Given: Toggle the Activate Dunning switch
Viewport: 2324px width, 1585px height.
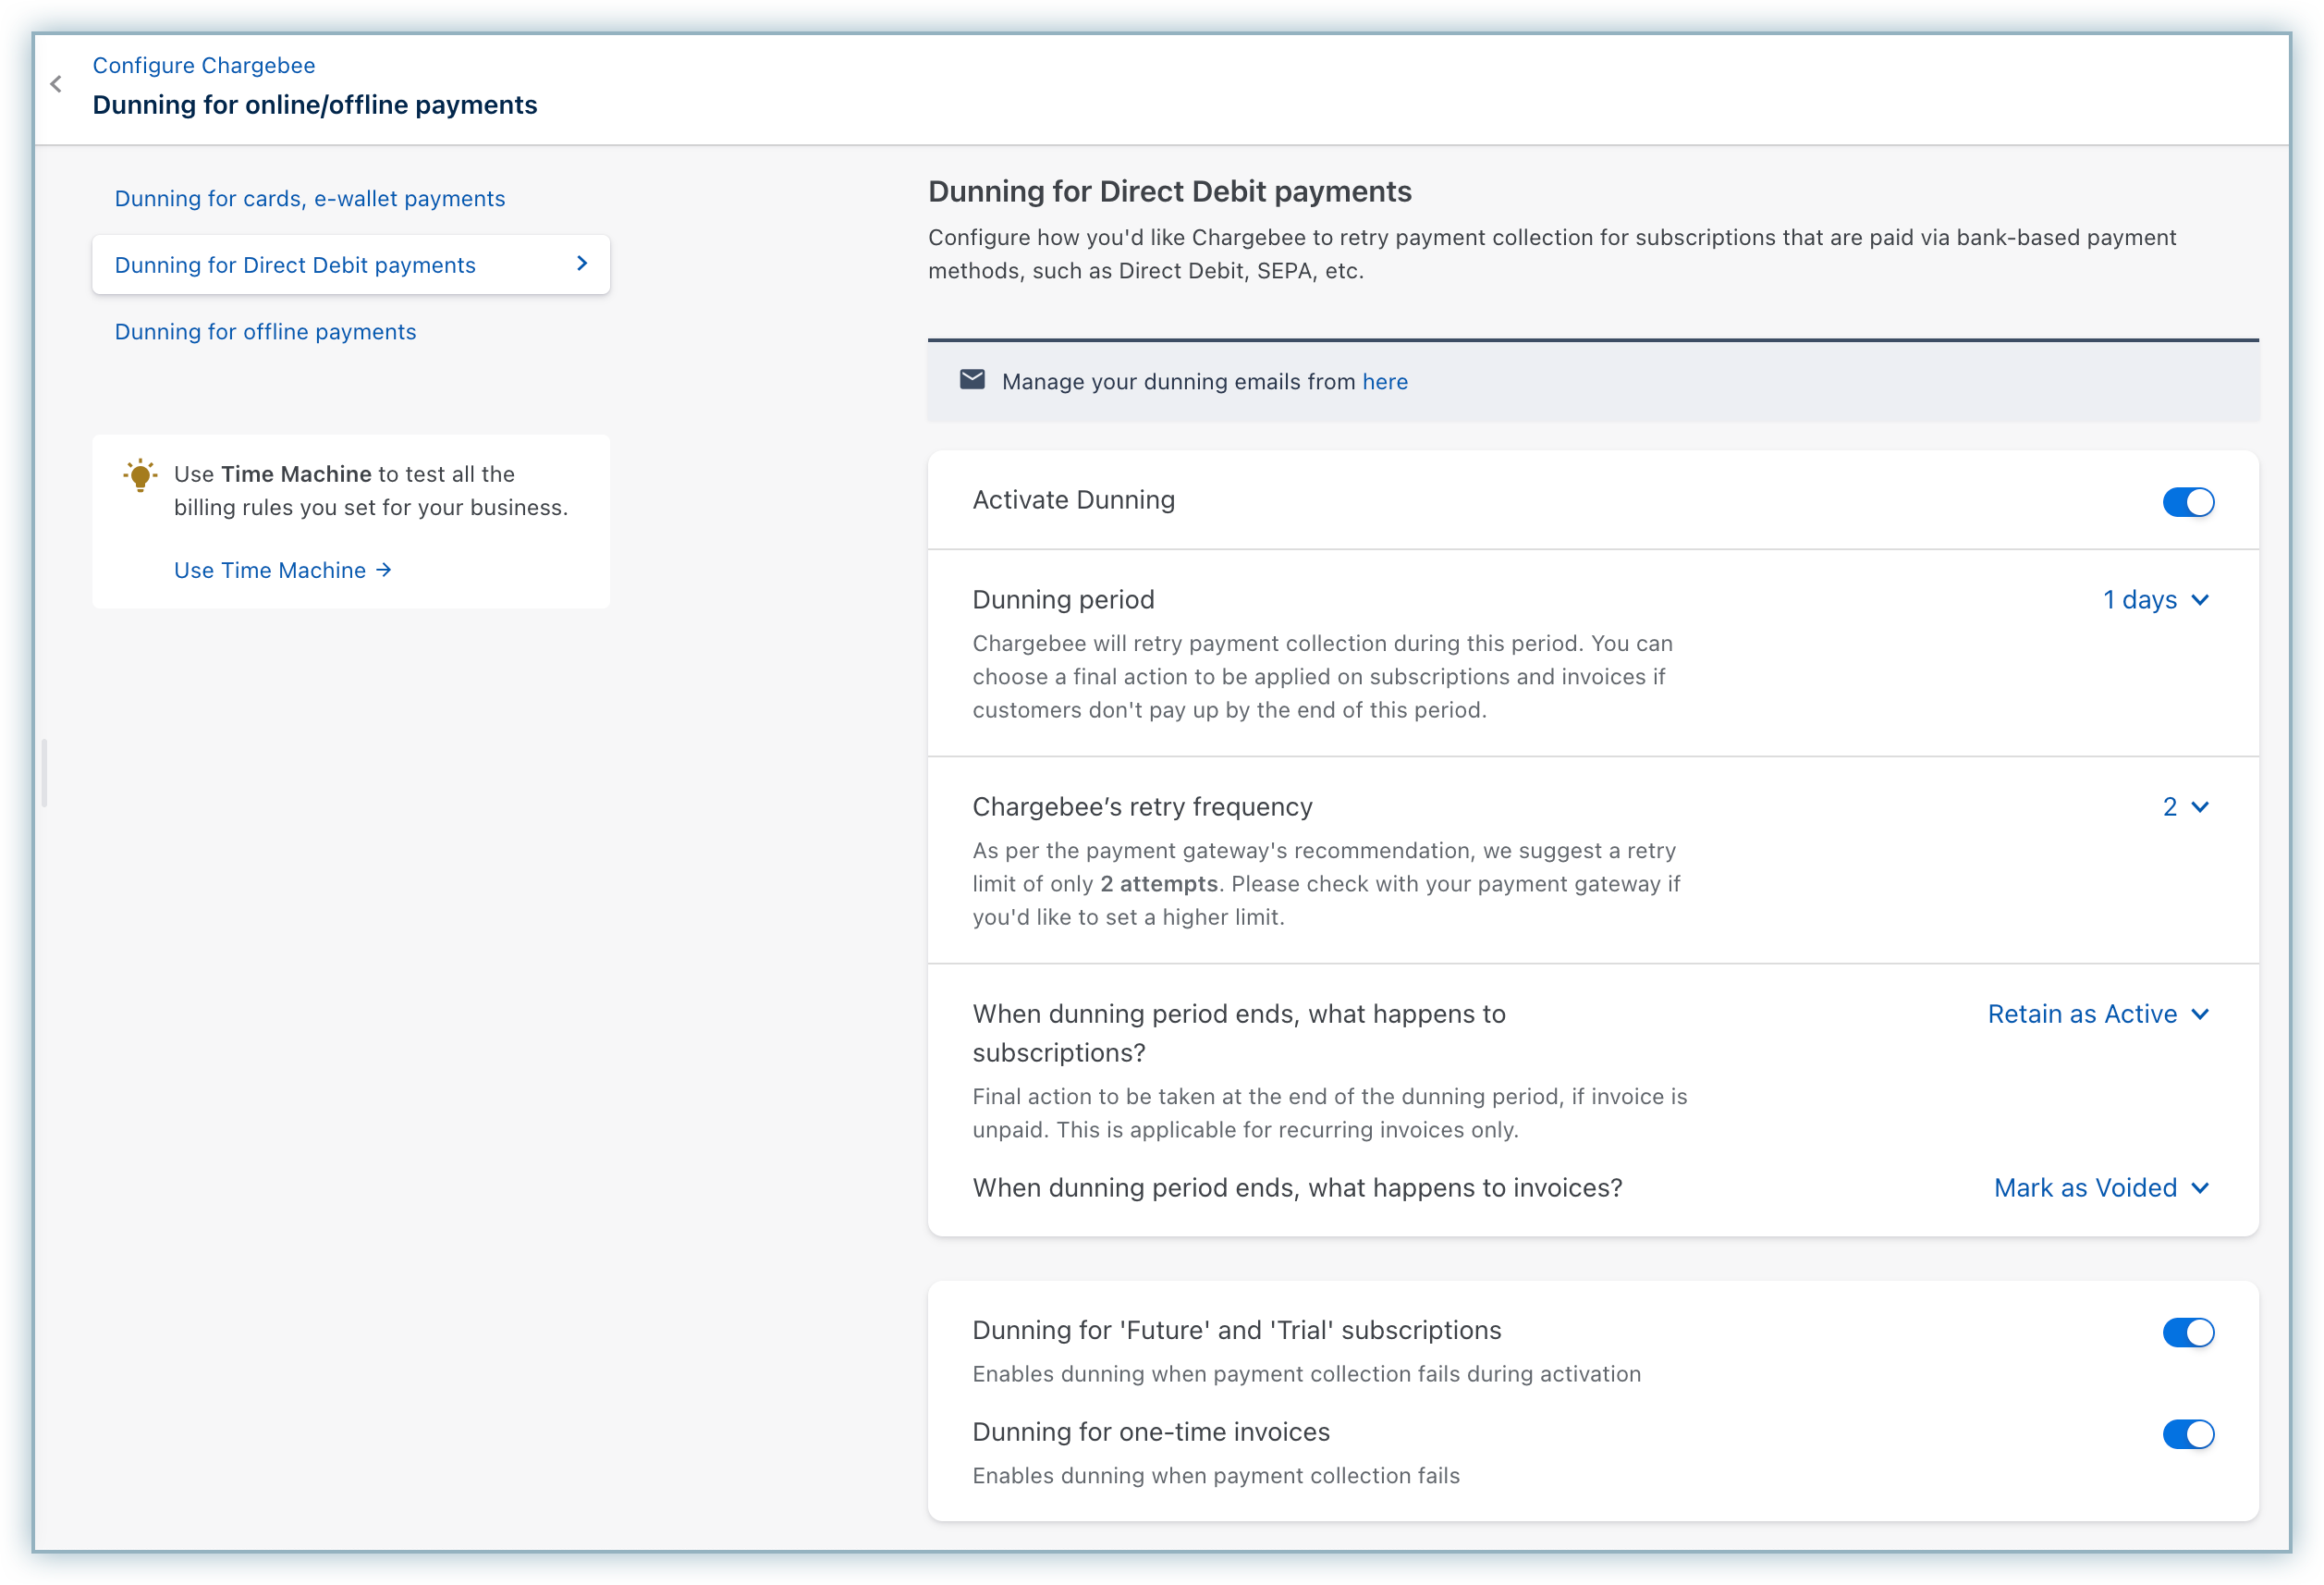Looking at the screenshot, I should pos(2188,502).
